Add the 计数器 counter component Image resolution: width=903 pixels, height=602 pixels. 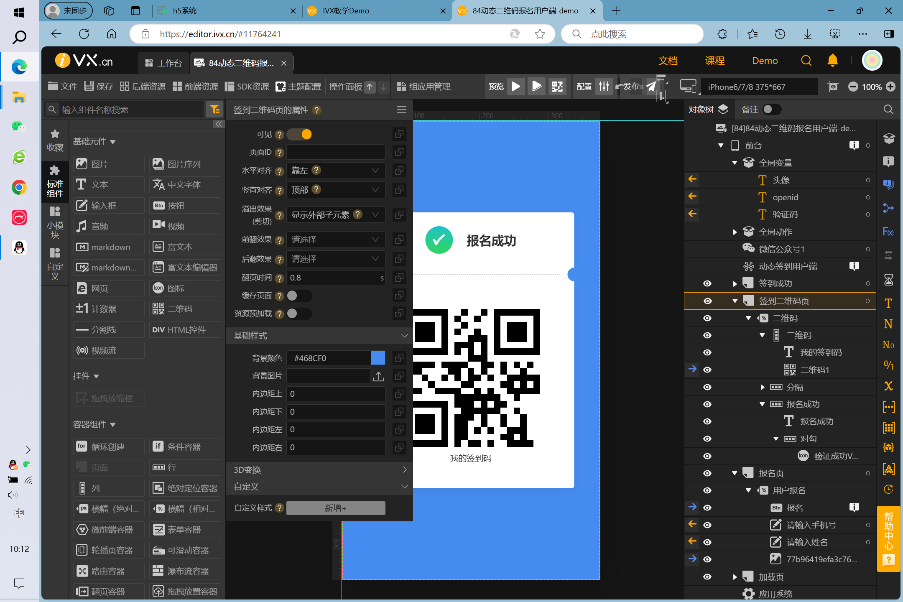[109, 309]
